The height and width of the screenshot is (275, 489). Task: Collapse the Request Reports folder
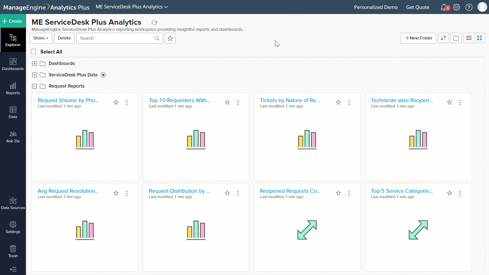(35, 86)
